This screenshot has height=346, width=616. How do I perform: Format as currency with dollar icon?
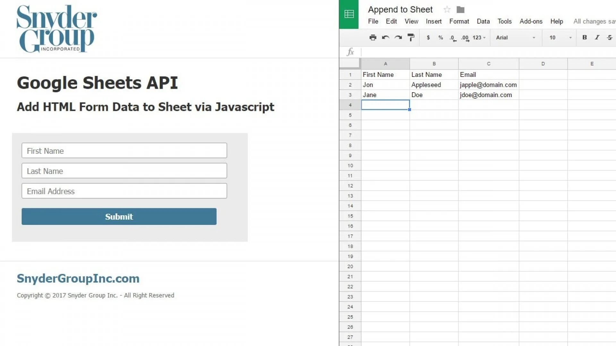[x=428, y=37]
